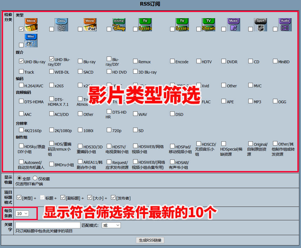Screen dimensions: 301x248
Task: Check the DVDR media option
Action: [224, 61]
